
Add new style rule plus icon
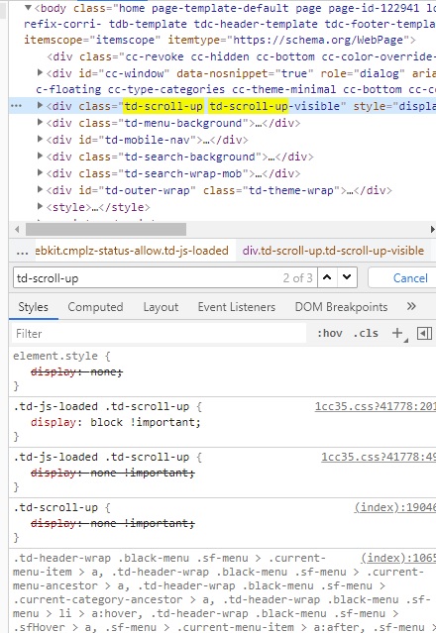pyautogui.click(x=397, y=333)
